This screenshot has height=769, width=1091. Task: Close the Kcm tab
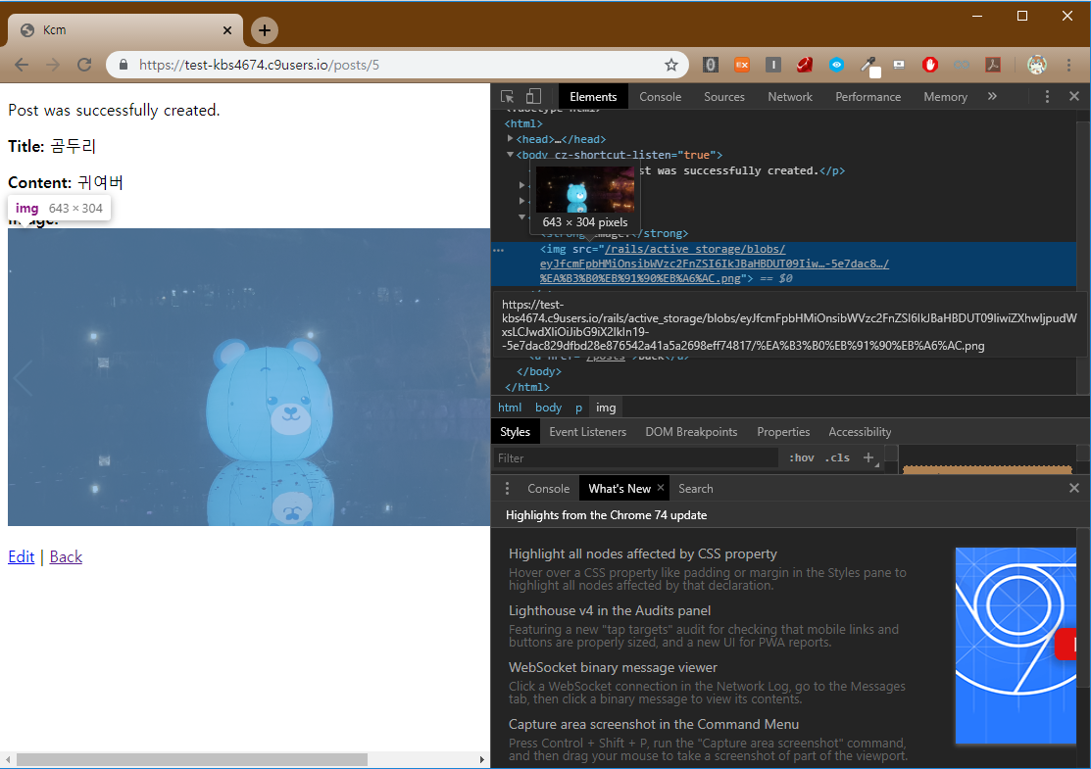(x=226, y=30)
